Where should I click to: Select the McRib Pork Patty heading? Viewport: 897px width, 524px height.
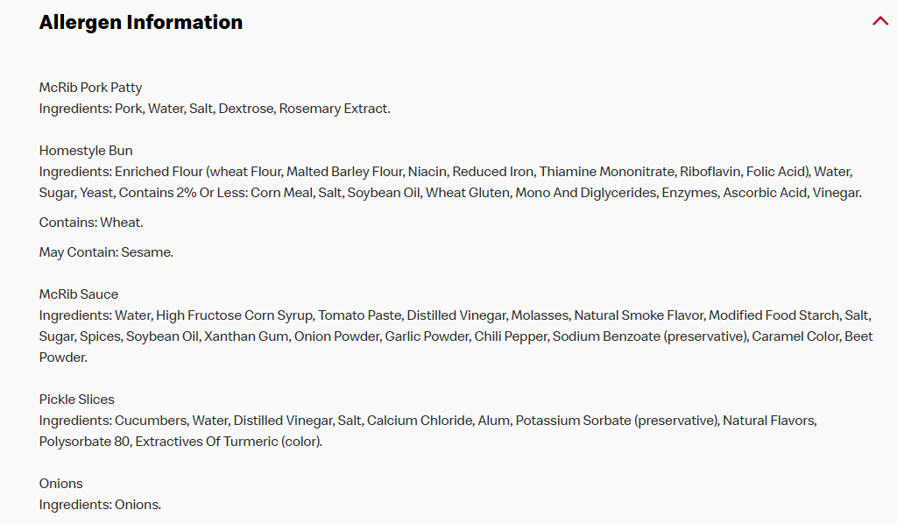point(90,88)
